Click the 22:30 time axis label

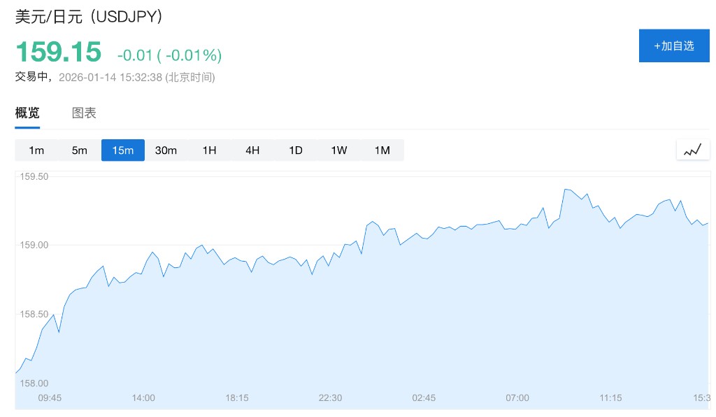tap(330, 397)
